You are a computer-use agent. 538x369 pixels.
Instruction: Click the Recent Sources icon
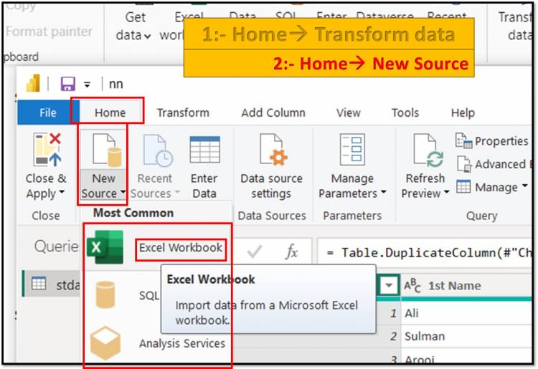(x=158, y=150)
